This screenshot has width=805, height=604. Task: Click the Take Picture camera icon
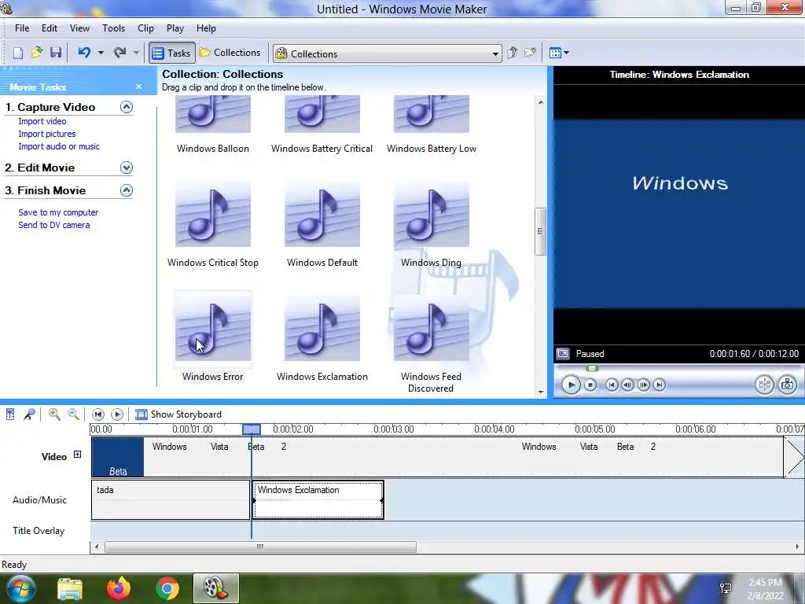[x=787, y=385]
